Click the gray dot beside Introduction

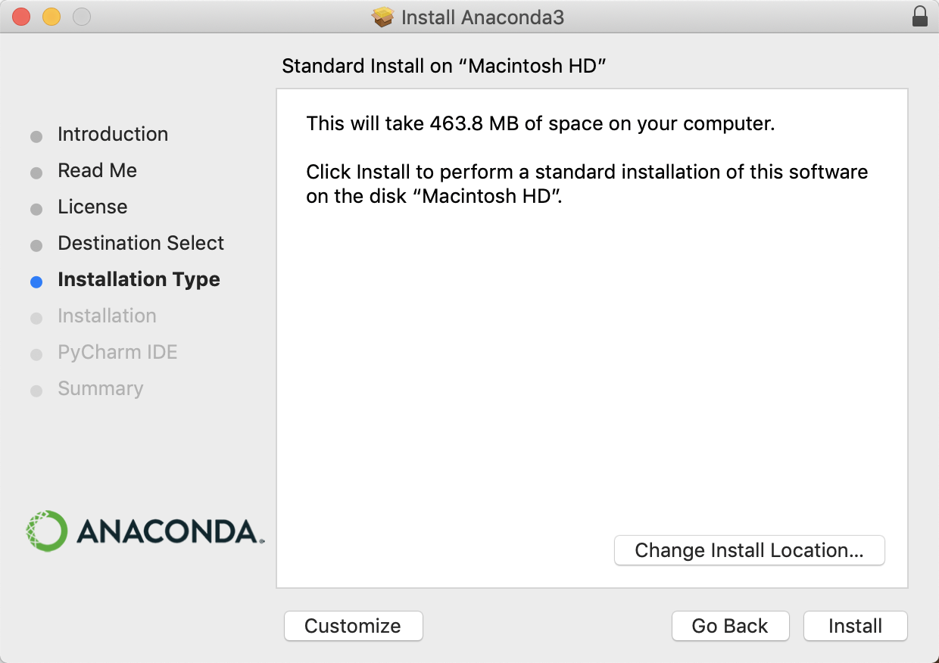click(36, 136)
